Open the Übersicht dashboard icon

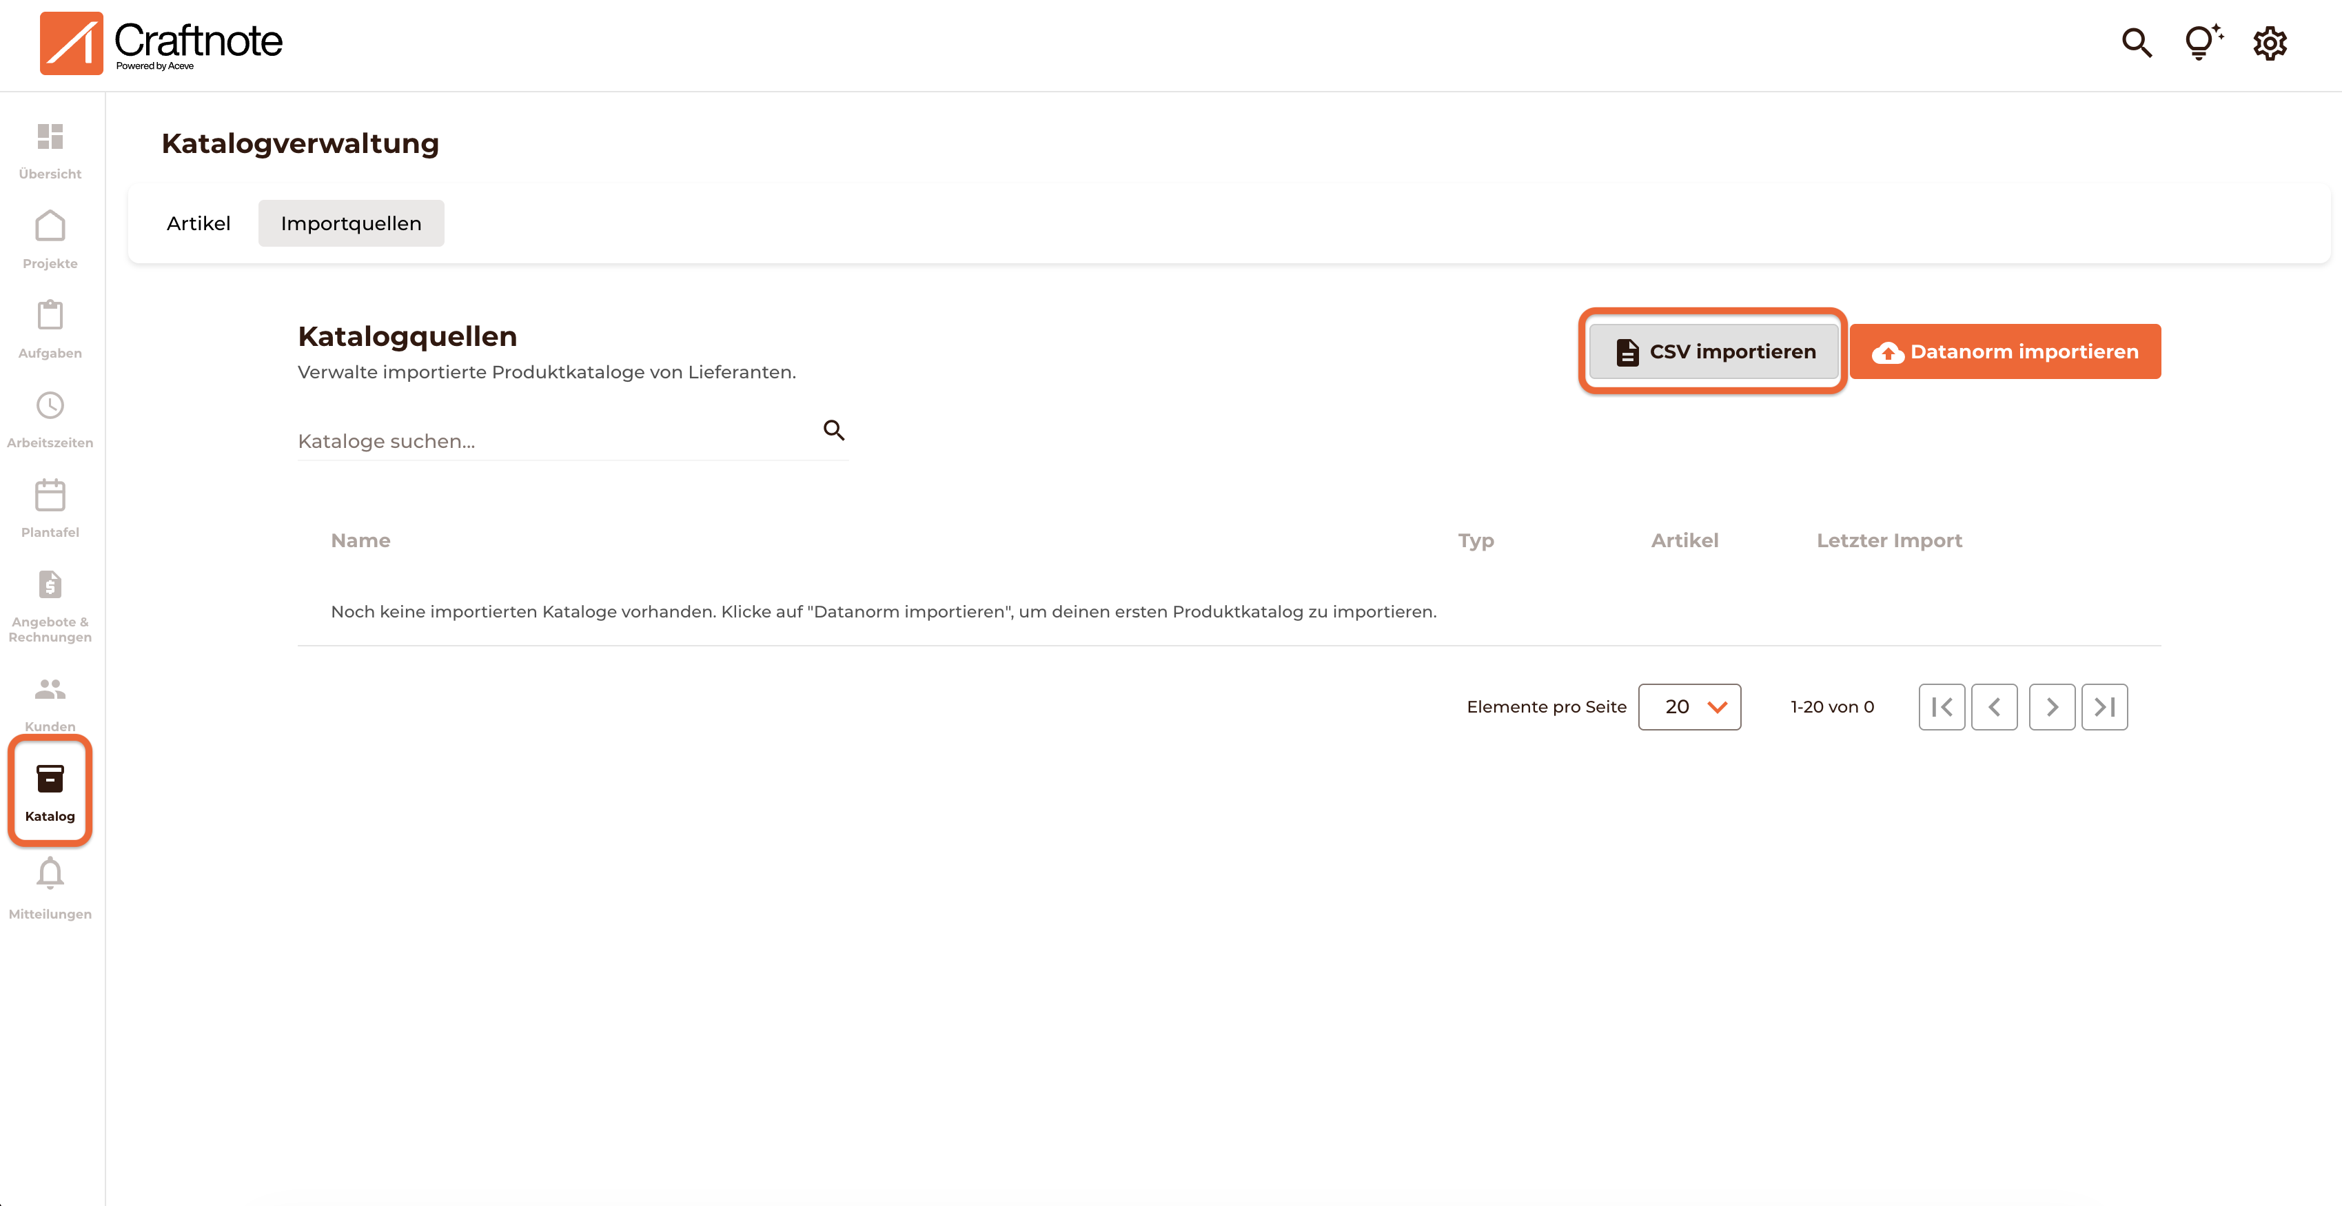pos(50,137)
